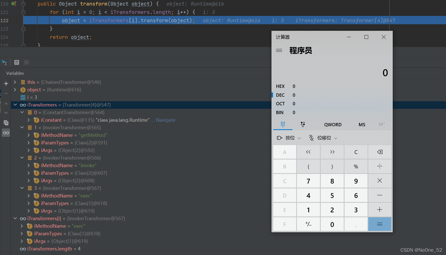Click the fold marker on line 121

pos(23,12)
